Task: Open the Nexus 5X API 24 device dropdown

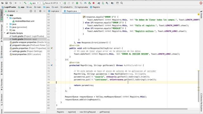Action: (51, 3)
